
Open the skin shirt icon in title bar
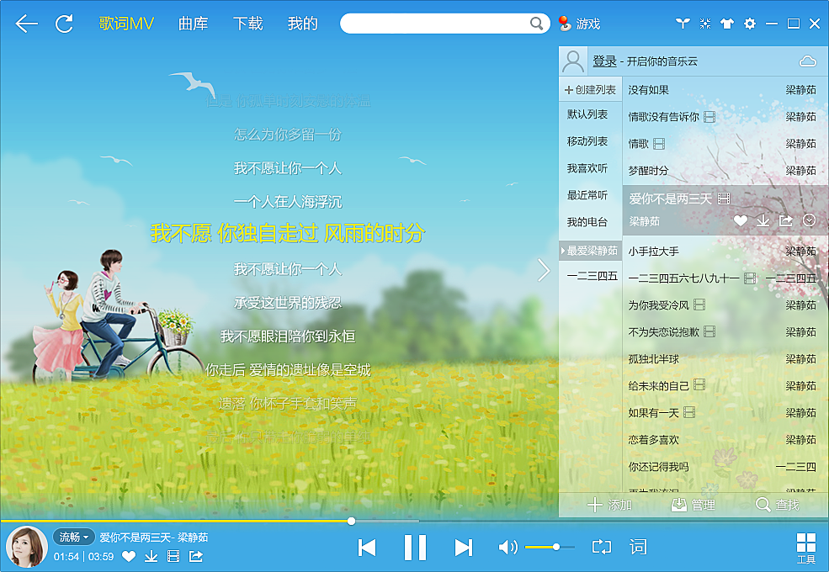pyautogui.click(x=727, y=24)
